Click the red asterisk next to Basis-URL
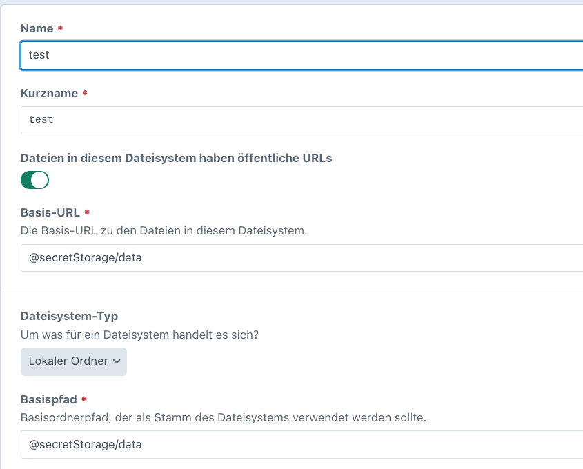583x469 pixels. coord(87,213)
